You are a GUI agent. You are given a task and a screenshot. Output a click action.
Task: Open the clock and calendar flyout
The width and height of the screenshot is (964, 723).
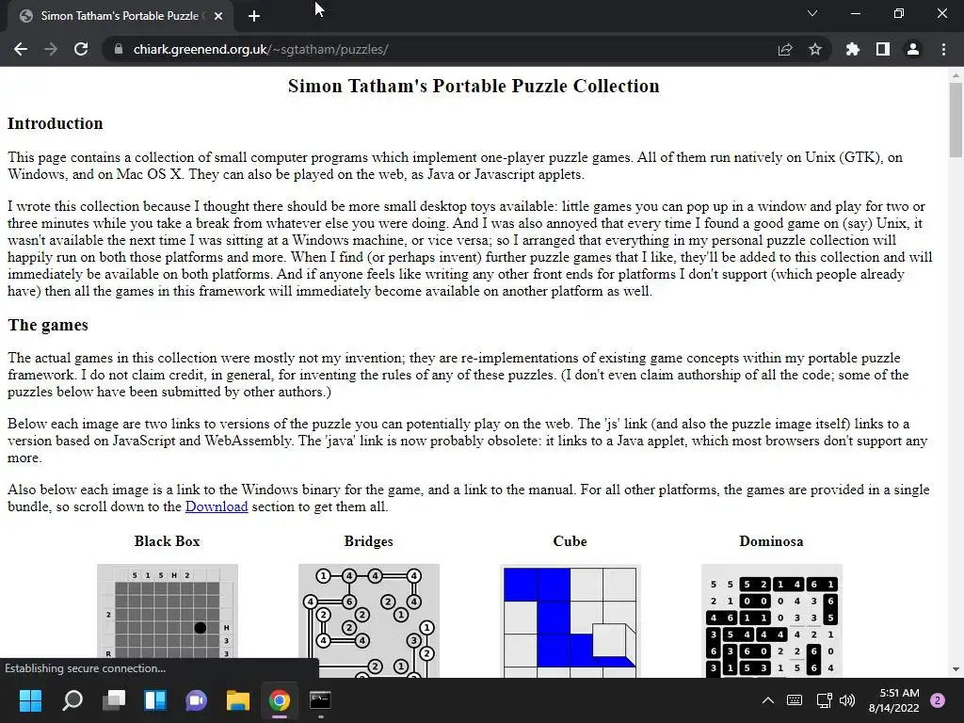[x=894, y=700]
